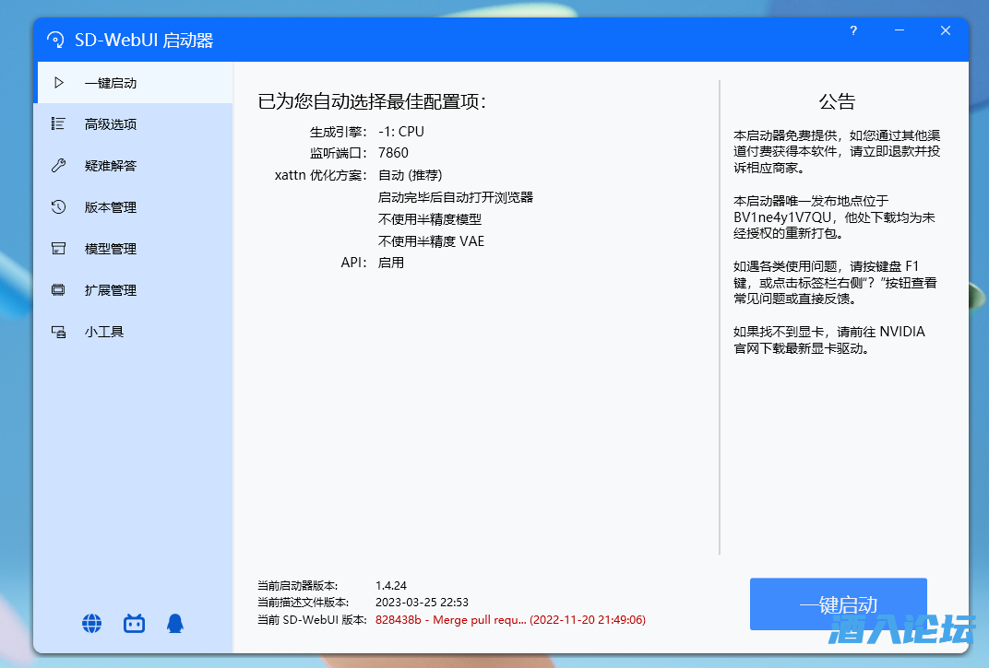Open the website via the globe icon
The image size is (989, 668).
tap(92, 624)
